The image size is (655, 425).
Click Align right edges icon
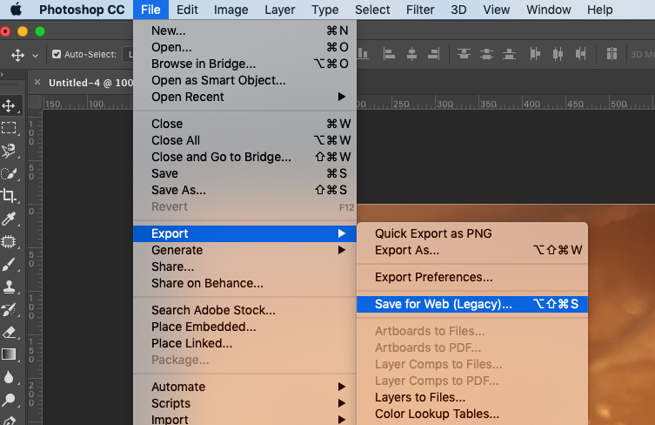click(433, 54)
